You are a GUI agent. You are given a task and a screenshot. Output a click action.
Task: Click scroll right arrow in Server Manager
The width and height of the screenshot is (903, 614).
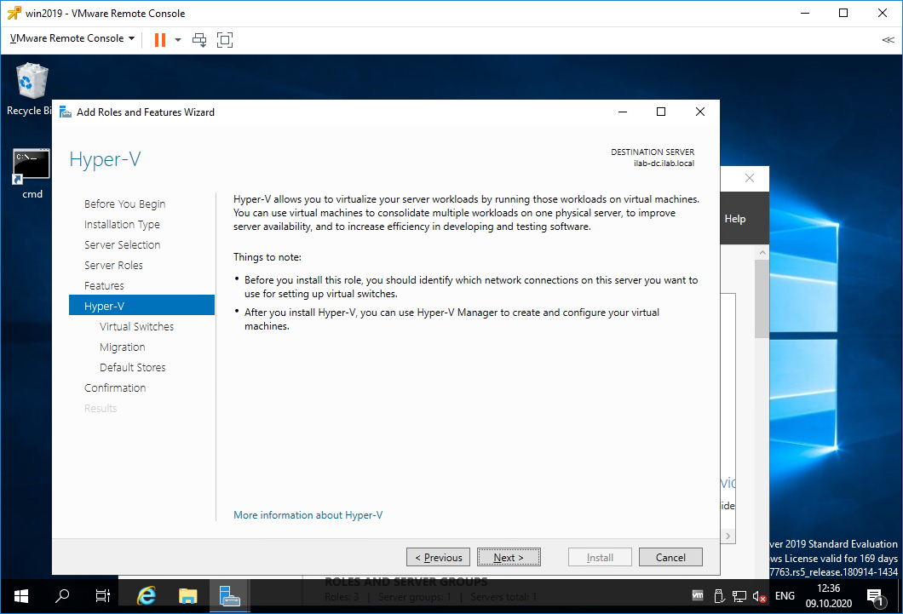(728, 536)
